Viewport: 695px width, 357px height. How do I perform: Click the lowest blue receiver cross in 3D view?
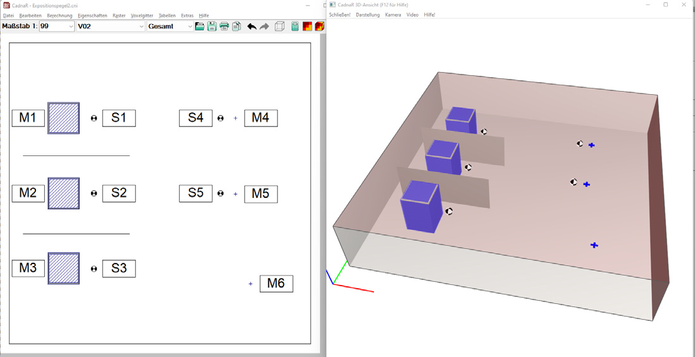tap(594, 245)
